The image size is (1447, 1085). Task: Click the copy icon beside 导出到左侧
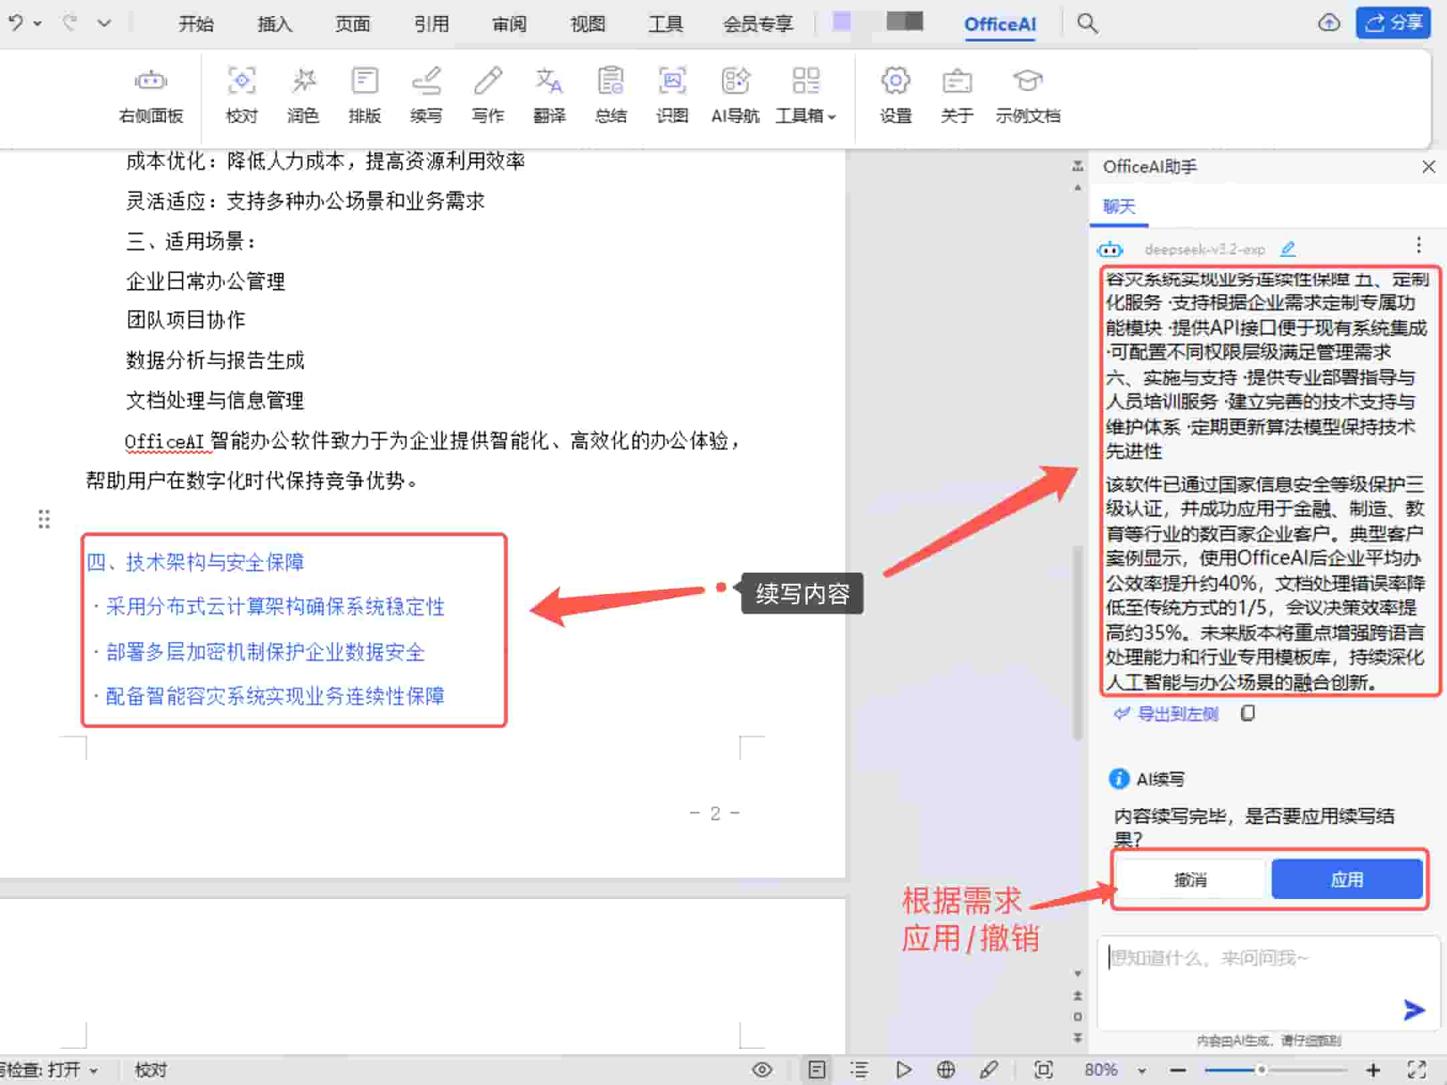click(1248, 714)
